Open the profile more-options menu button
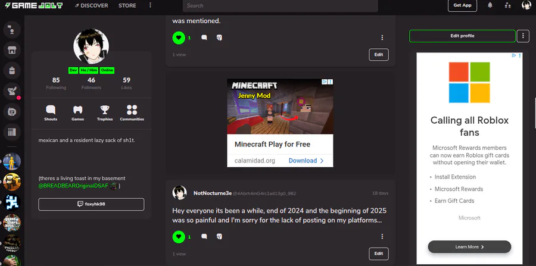Viewport: 536px width, 266px height. (x=523, y=36)
